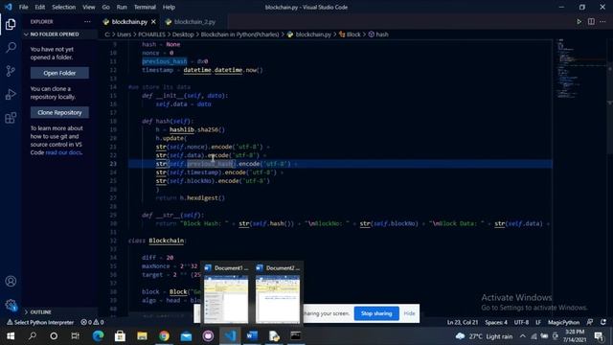
Task: Open the Go menu
Action: [106, 7]
